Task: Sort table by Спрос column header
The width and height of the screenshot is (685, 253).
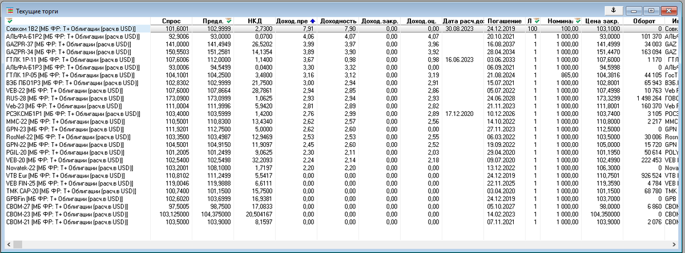Action: 171,21
